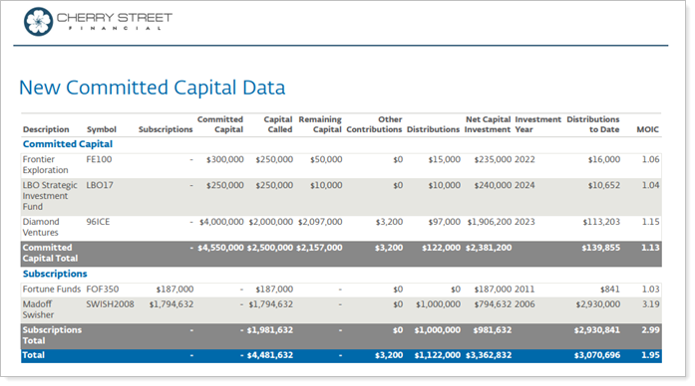
Task: Click the Description column header
Action: 46,129
